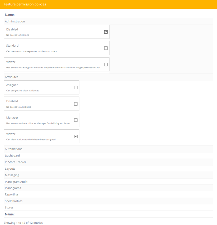Open the In Store Tracker section
217x225 pixels.
(108, 162)
